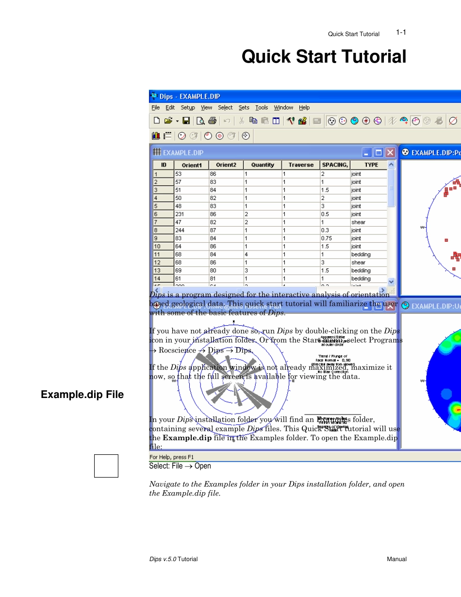461x597 pixels.
Task: Click the Copy icon in toolbar
Action: 253,121
